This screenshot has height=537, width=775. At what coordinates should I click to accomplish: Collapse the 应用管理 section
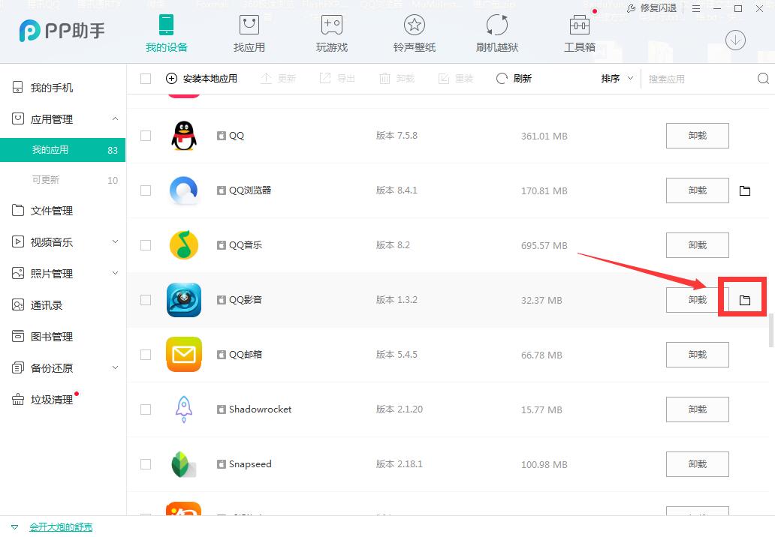[x=115, y=119]
